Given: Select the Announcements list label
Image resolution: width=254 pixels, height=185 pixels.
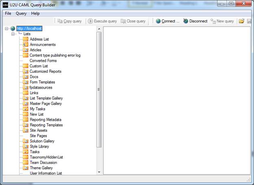Looking at the screenshot, I should coord(43,44).
